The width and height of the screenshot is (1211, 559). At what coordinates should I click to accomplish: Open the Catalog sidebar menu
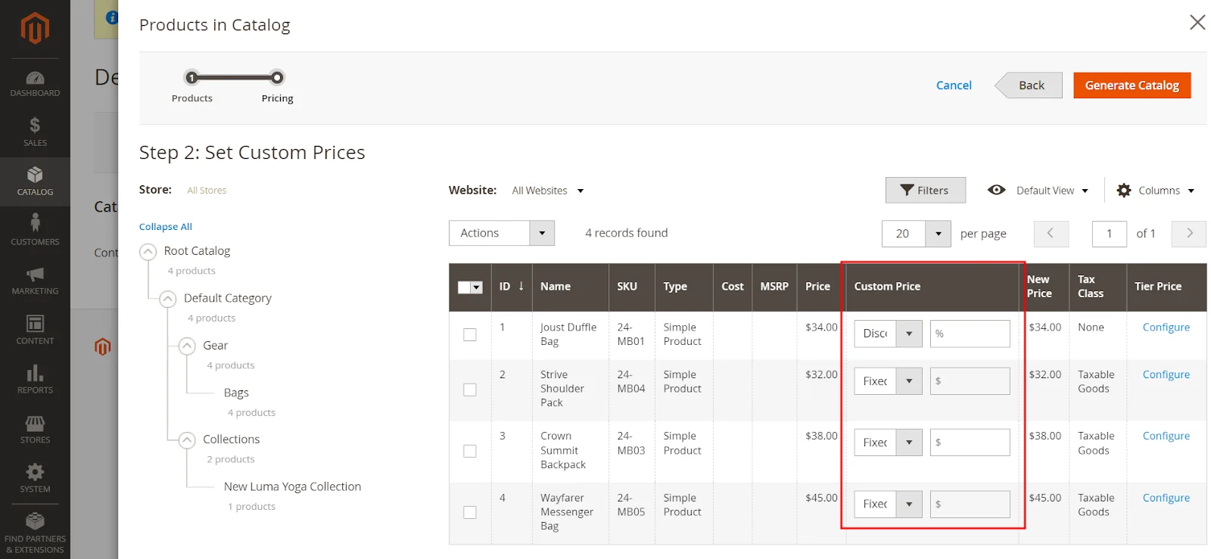(x=35, y=182)
